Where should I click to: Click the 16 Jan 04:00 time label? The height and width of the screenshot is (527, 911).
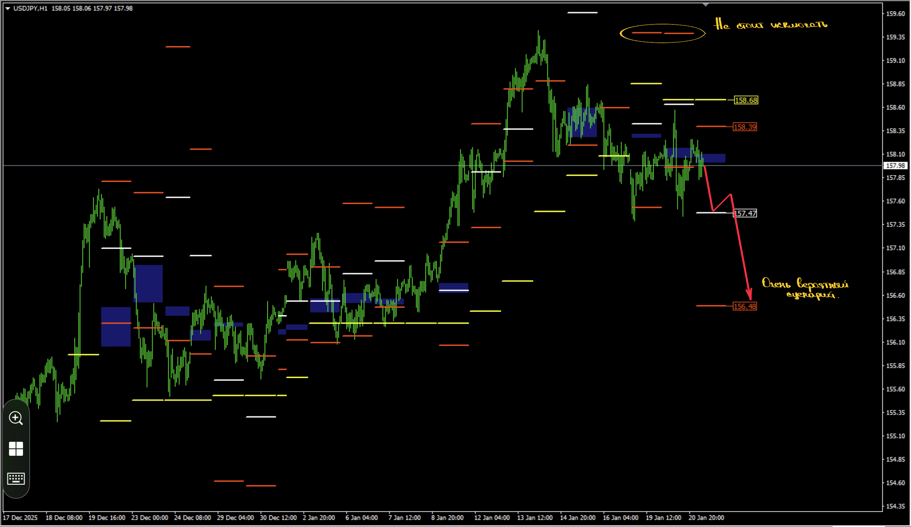coord(621,518)
